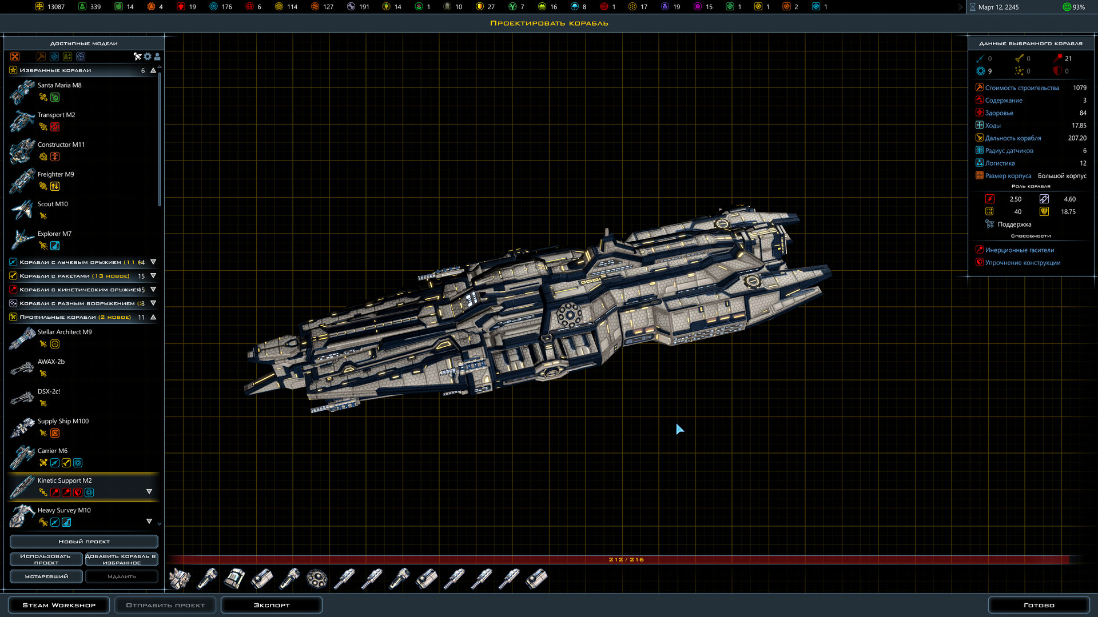The image size is (1098, 617).
Task: Expand the Корабли с ракетами category
Action: (153, 276)
